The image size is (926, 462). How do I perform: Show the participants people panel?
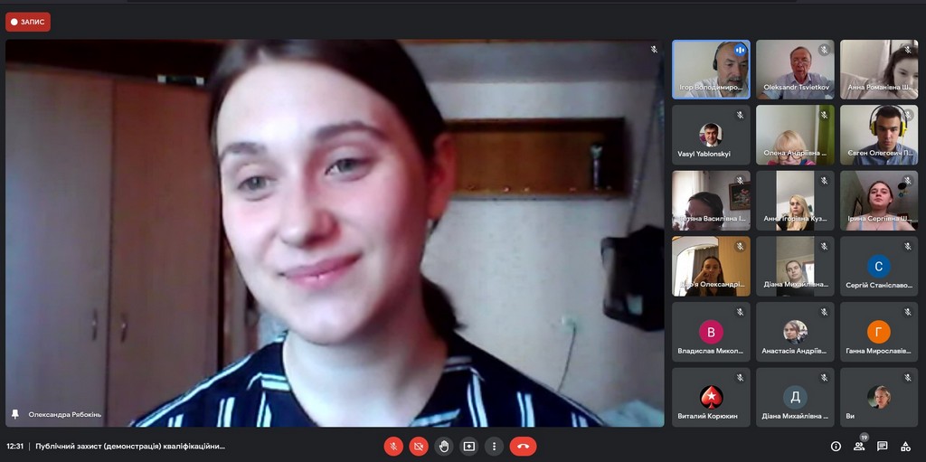859,446
